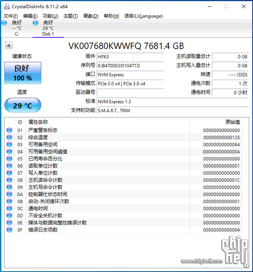The image size is (253, 272).
Task: Click raw value 000000000004 of 错误日志项数
Action: coord(222,230)
